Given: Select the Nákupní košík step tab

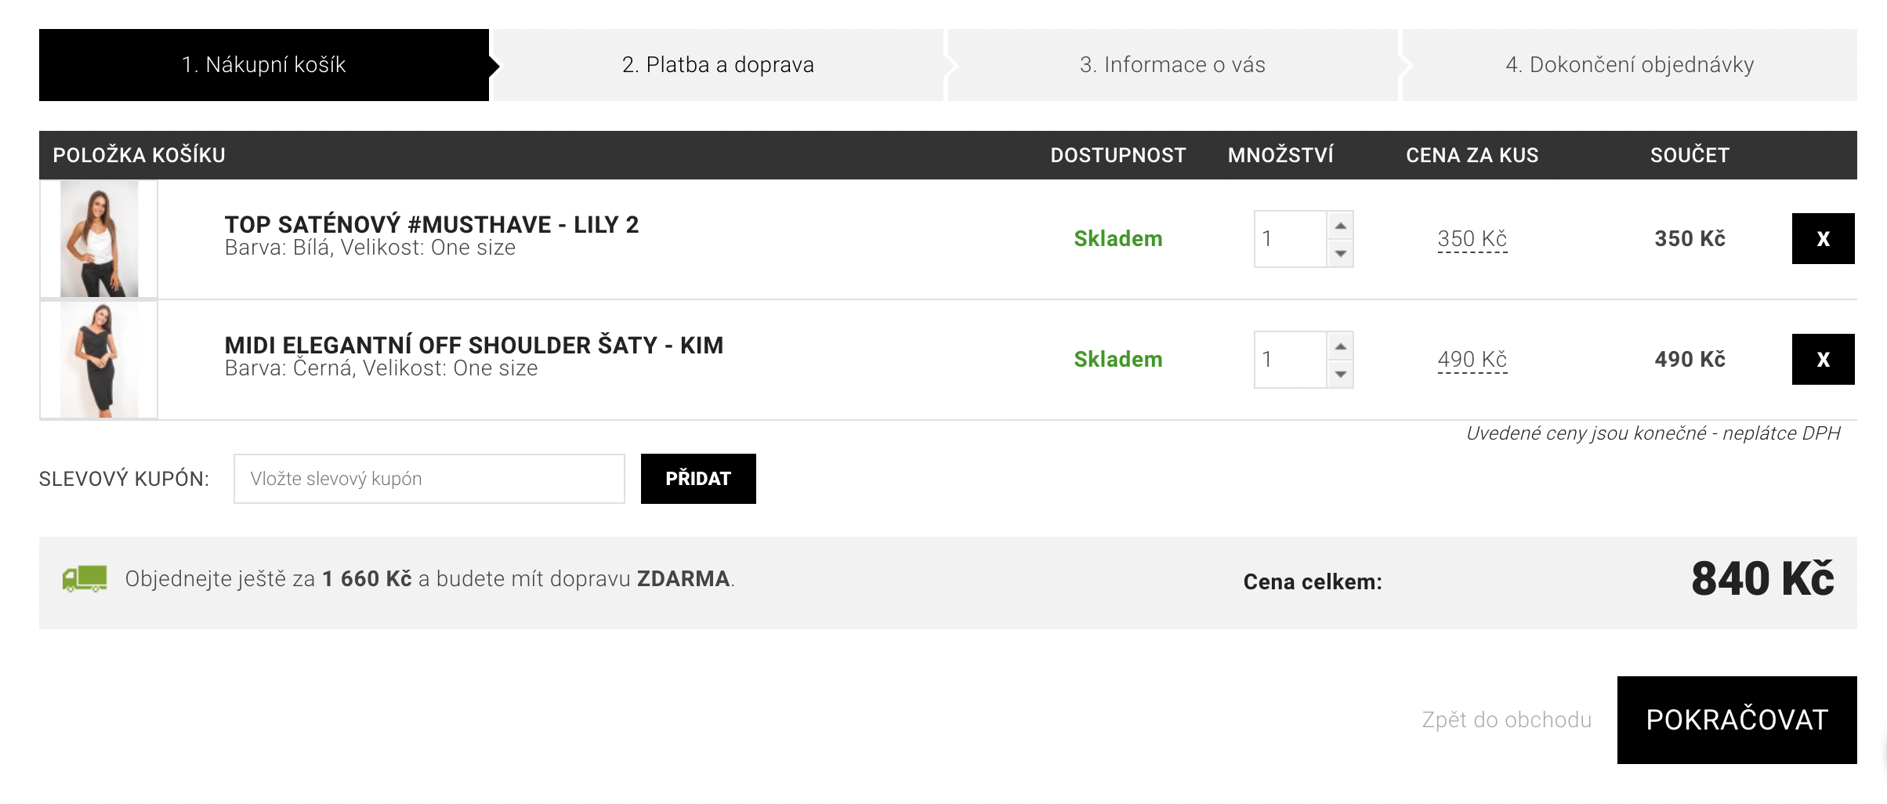Looking at the screenshot, I should [264, 65].
